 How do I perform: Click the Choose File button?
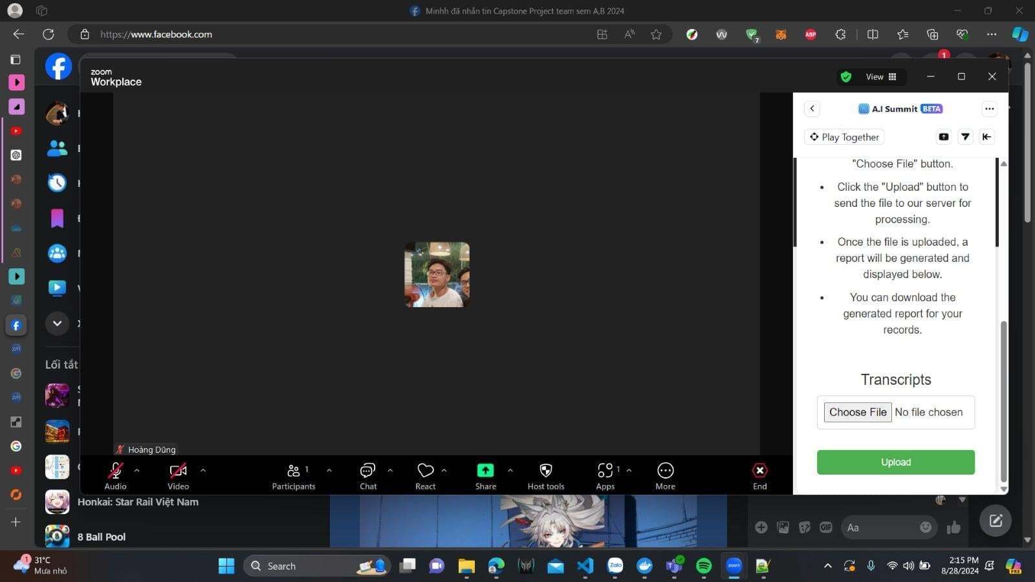pos(858,412)
